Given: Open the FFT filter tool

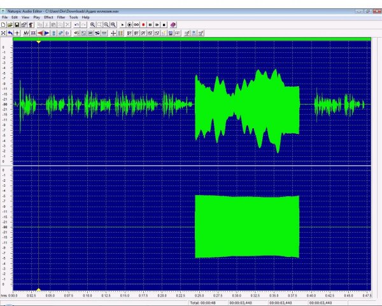Looking at the screenshot, I should [x=178, y=33].
